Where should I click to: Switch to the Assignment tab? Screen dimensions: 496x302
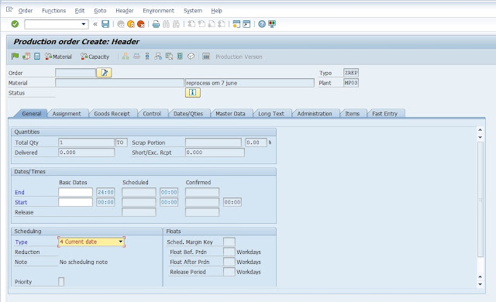(x=67, y=114)
